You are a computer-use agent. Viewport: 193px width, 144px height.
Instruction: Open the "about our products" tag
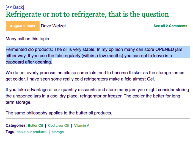(x=31, y=132)
